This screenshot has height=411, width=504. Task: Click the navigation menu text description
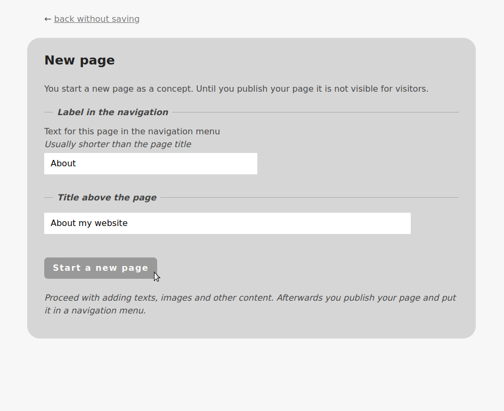click(x=132, y=132)
